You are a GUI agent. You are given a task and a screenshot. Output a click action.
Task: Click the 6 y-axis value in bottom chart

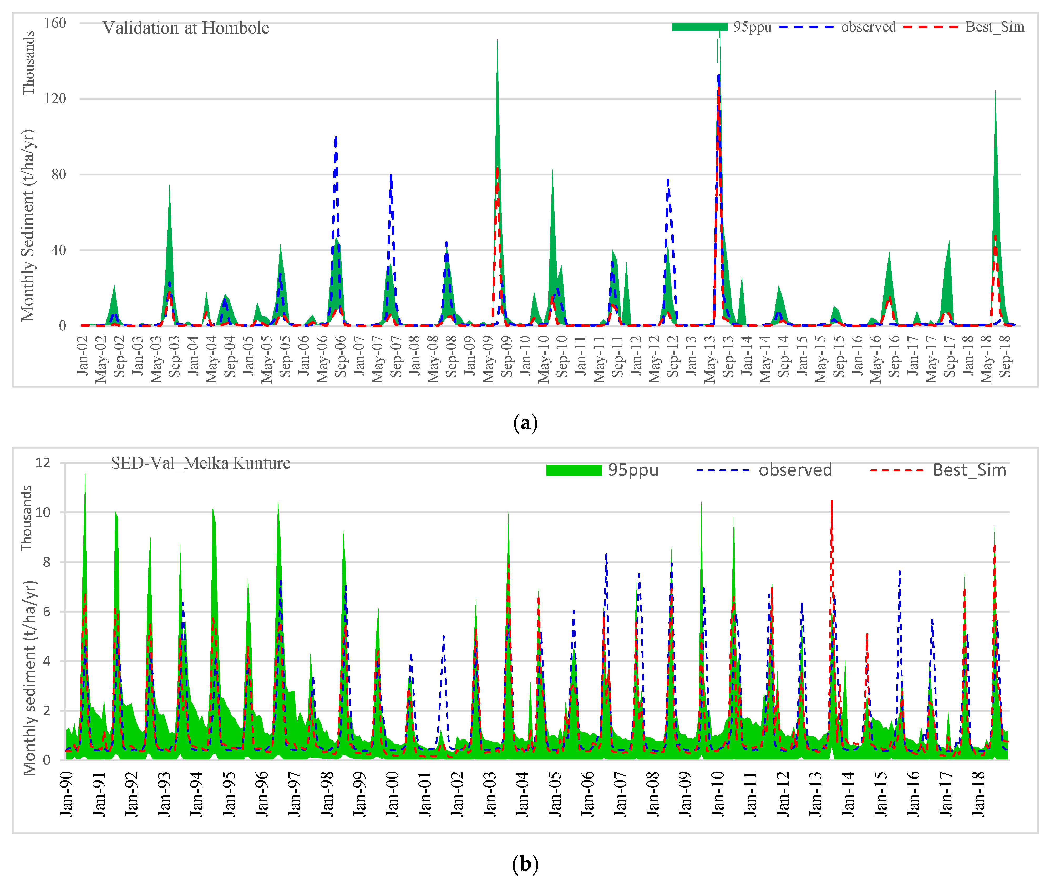pos(47,611)
